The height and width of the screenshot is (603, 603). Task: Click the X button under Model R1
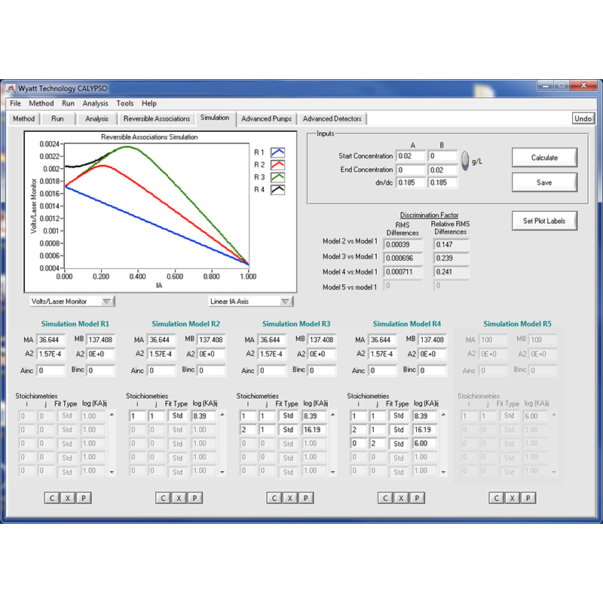point(68,498)
